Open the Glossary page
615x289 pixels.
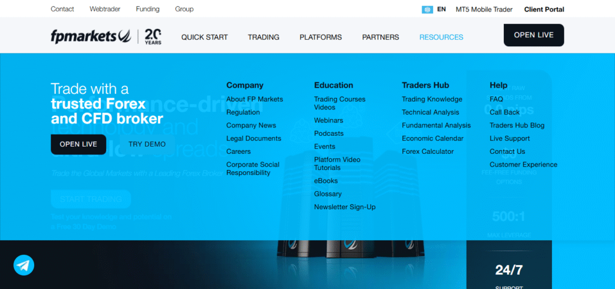coord(328,193)
